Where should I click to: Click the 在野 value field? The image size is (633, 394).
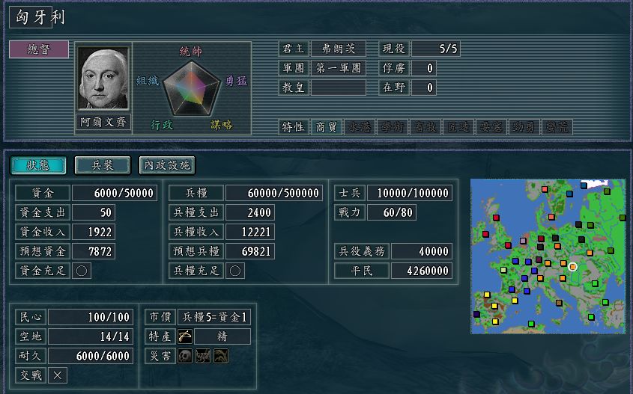pyautogui.click(x=423, y=87)
